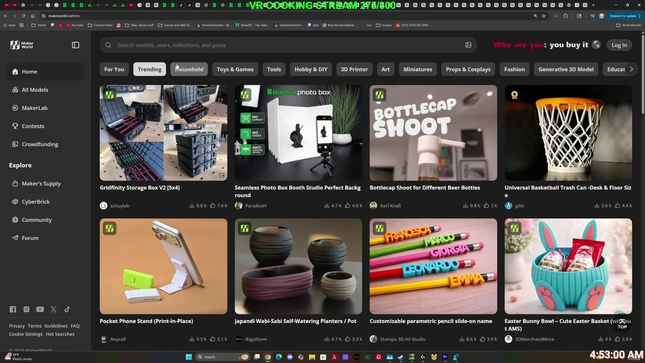
Task: Open the Home sidebar item
Action: click(45, 72)
